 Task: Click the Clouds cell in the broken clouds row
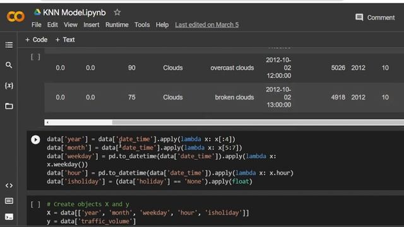pos(173,97)
